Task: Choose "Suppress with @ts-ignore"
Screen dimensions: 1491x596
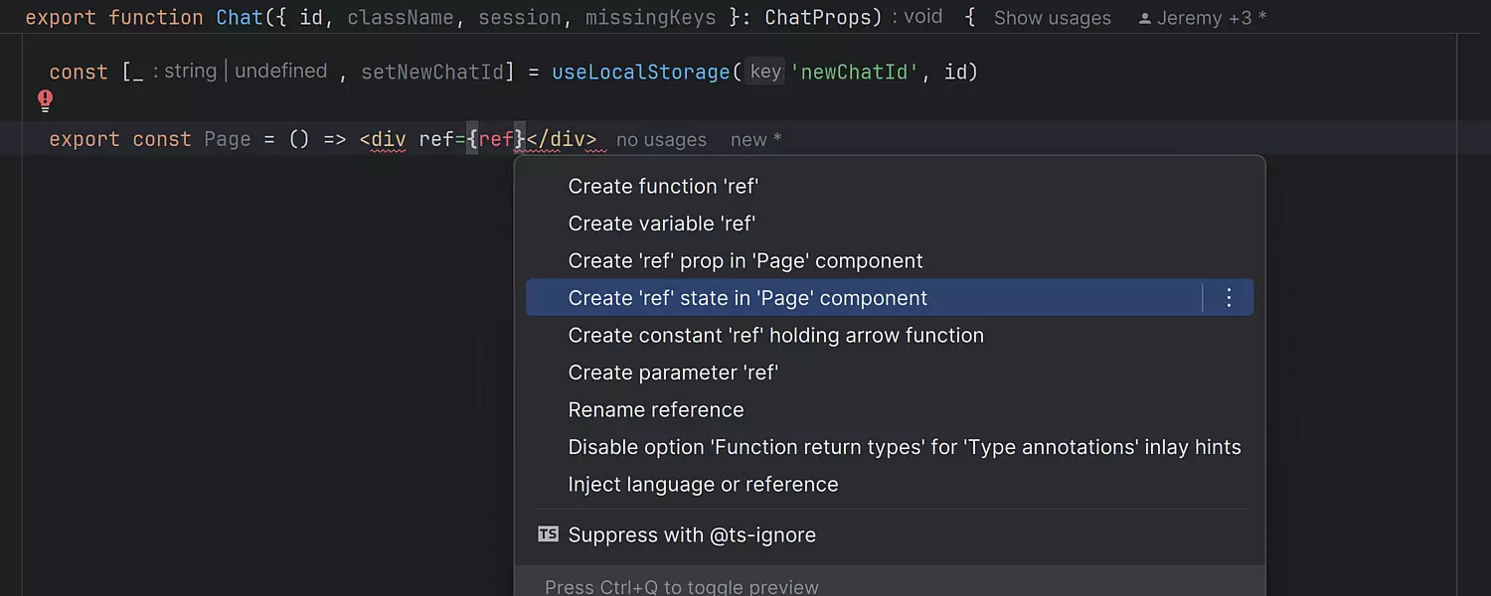Action: pyautogui.click(x=691, y=534)
